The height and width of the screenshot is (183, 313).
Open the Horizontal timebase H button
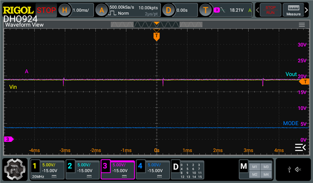point(65,10)
